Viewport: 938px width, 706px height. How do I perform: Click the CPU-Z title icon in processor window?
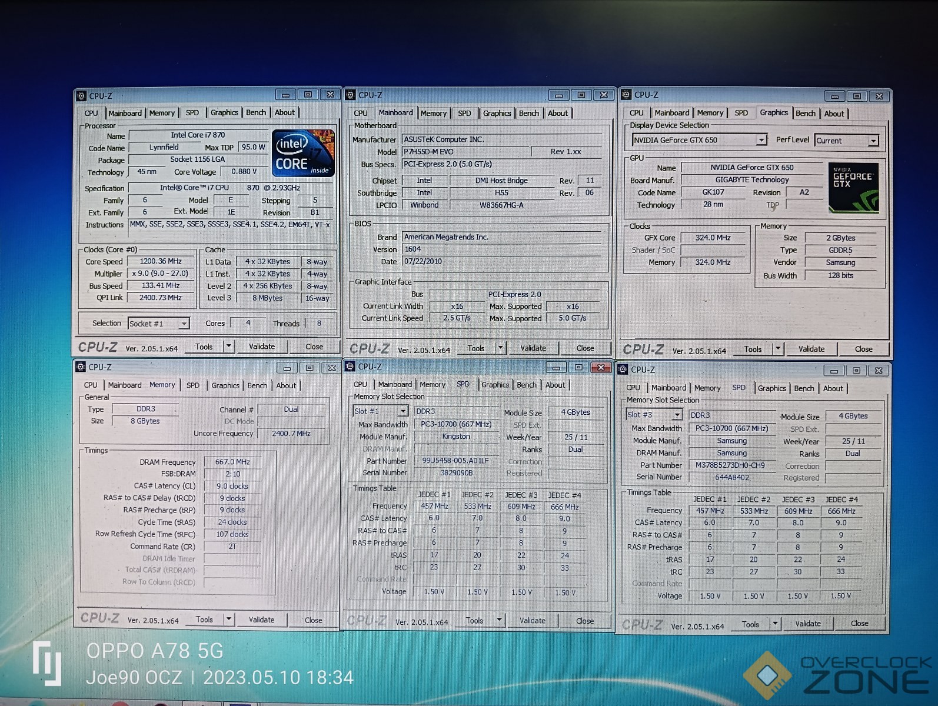81,95
